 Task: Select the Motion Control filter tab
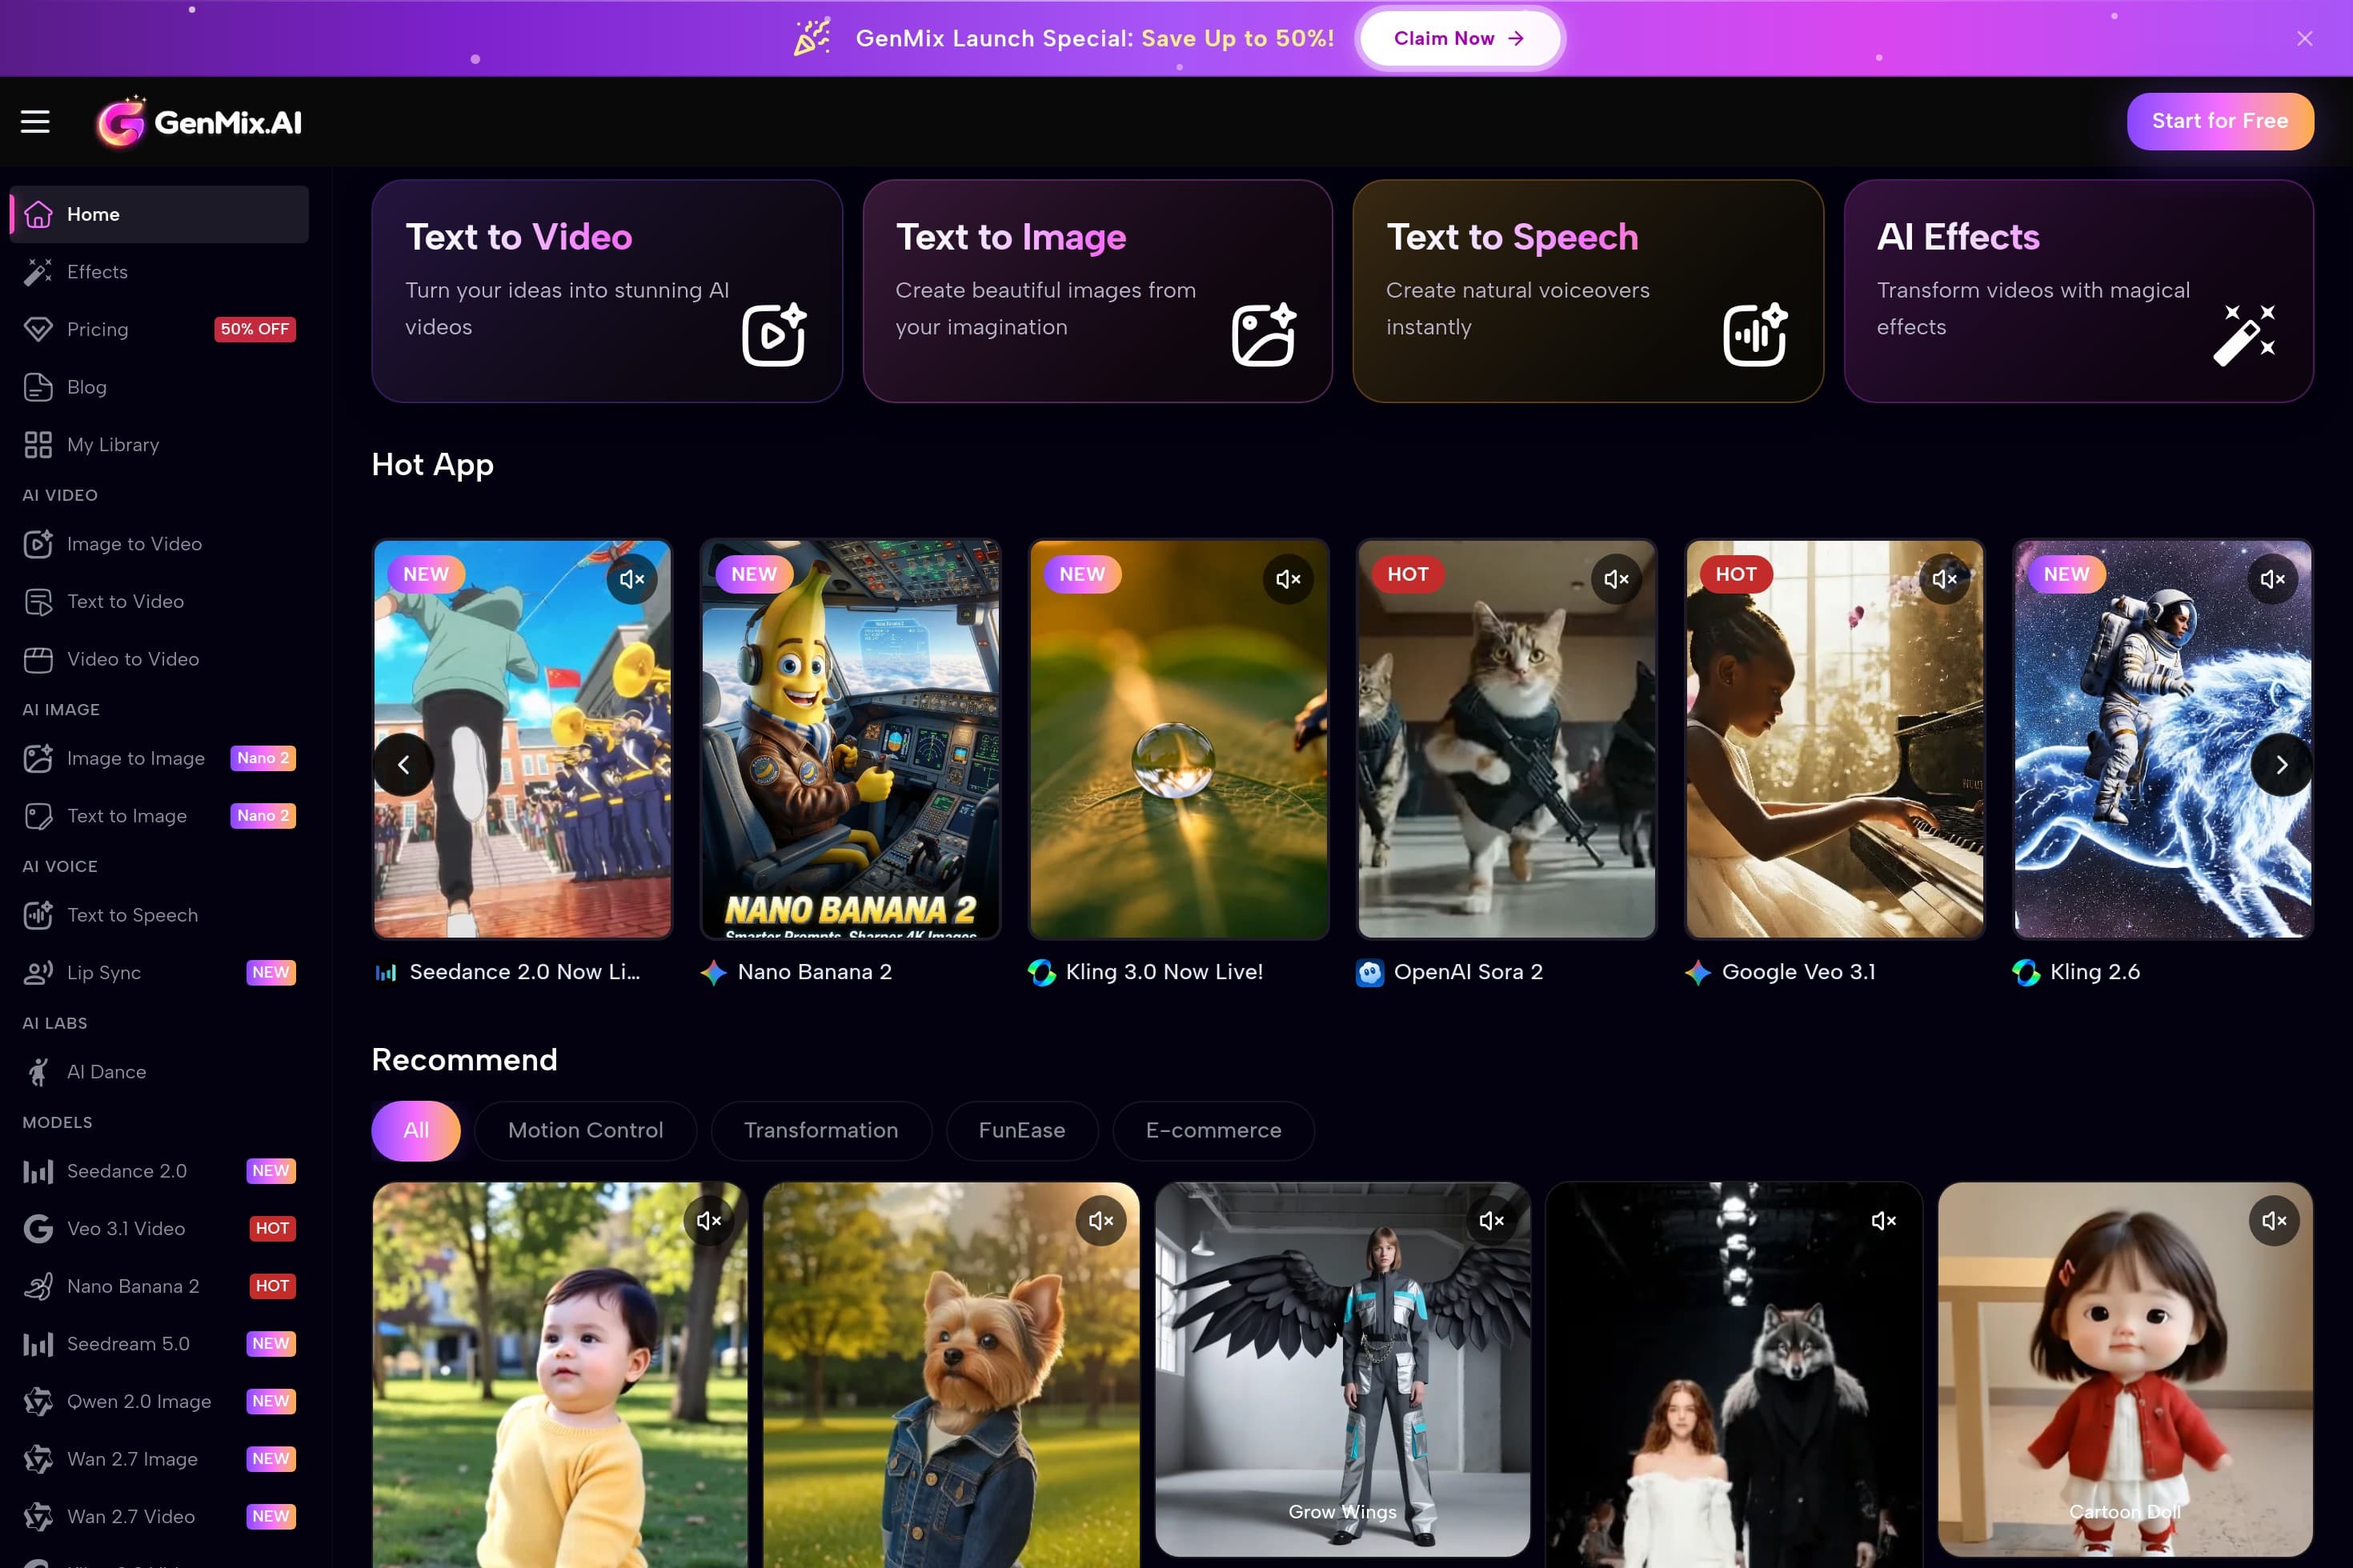[x=585, y=1131]
